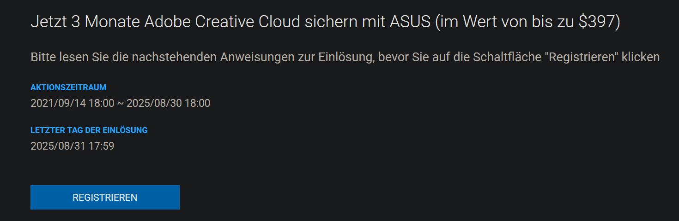
Task: Click the REGISTRIEREN button
Action: coord(105,198)
